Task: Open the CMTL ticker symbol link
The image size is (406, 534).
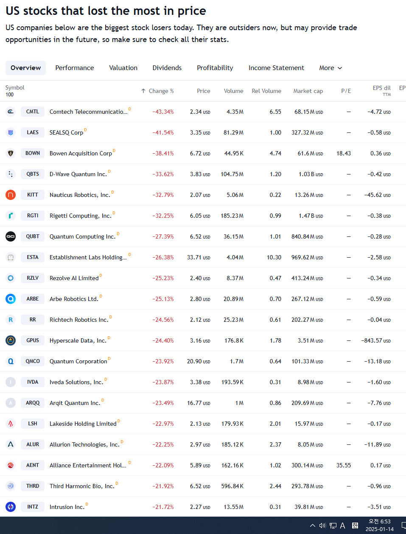Action: click(33, 112)
